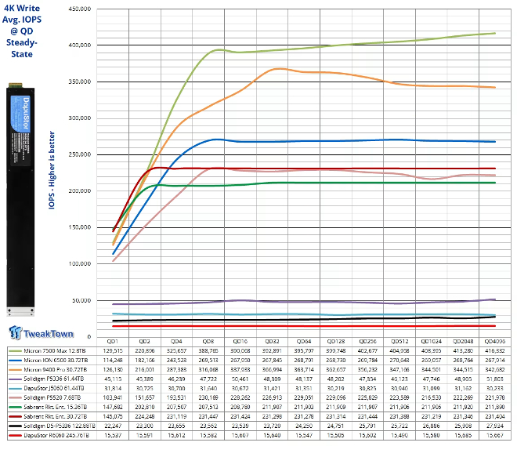Select the 'Micron ION 6500 30.72TB' legend label
517x475 pixels.
(x=55, y=361)
